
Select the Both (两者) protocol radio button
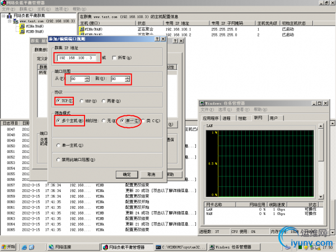click(104, 101)
